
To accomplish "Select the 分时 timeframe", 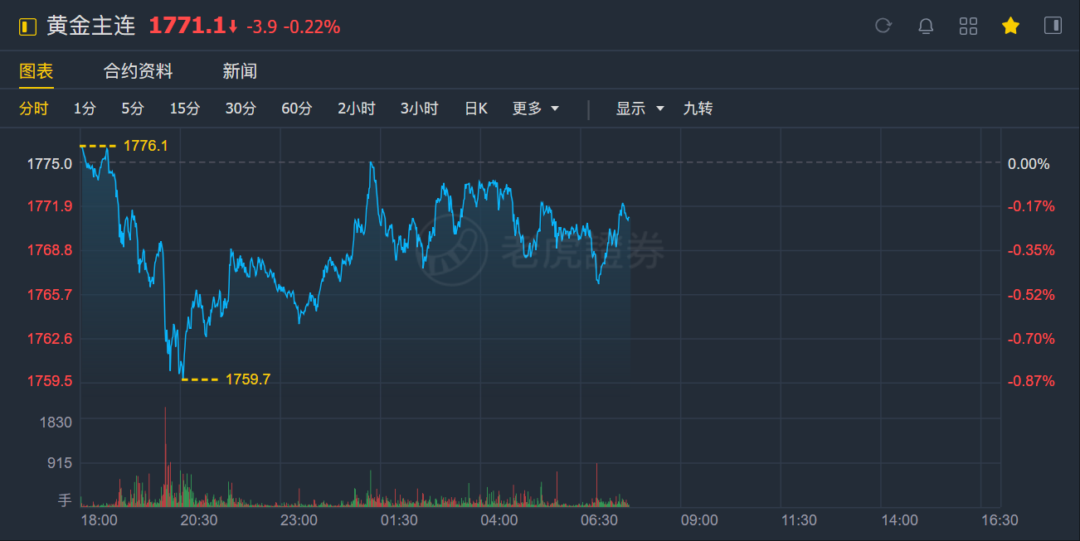I will [34, 109].
